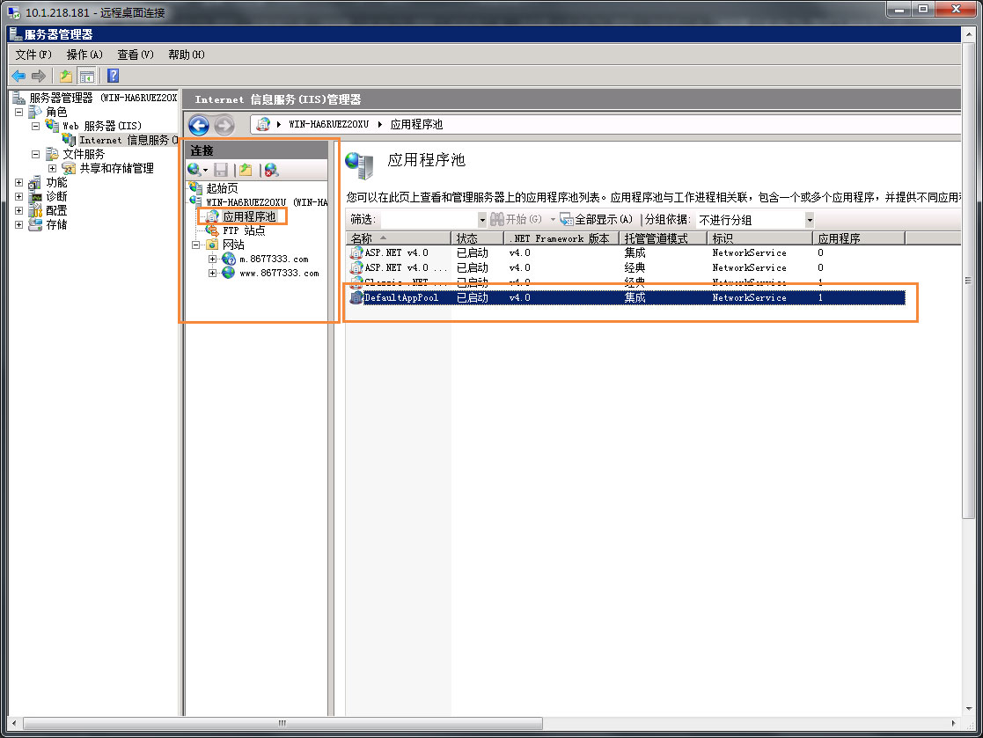This screenshot has width=983, height=738.
Task: Open the 查看(V) menu
Action: (x=136, y=55)
